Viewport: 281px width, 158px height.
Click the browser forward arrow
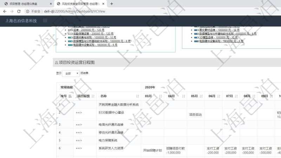12,11
